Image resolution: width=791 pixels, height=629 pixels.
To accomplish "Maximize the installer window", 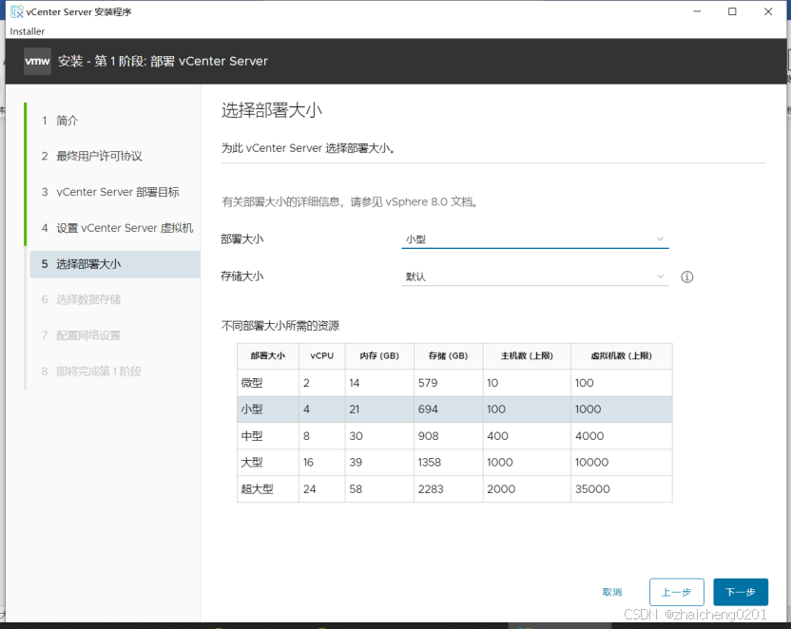I will (732, 11).
